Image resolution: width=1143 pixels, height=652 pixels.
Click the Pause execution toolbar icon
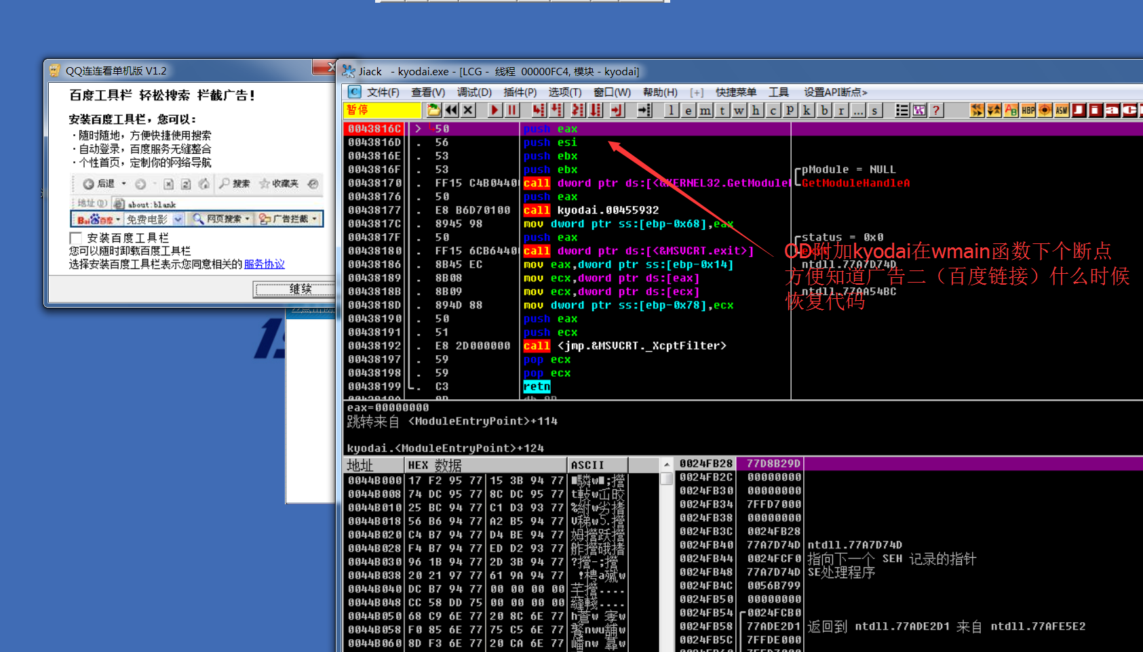(x=511, y=110)
